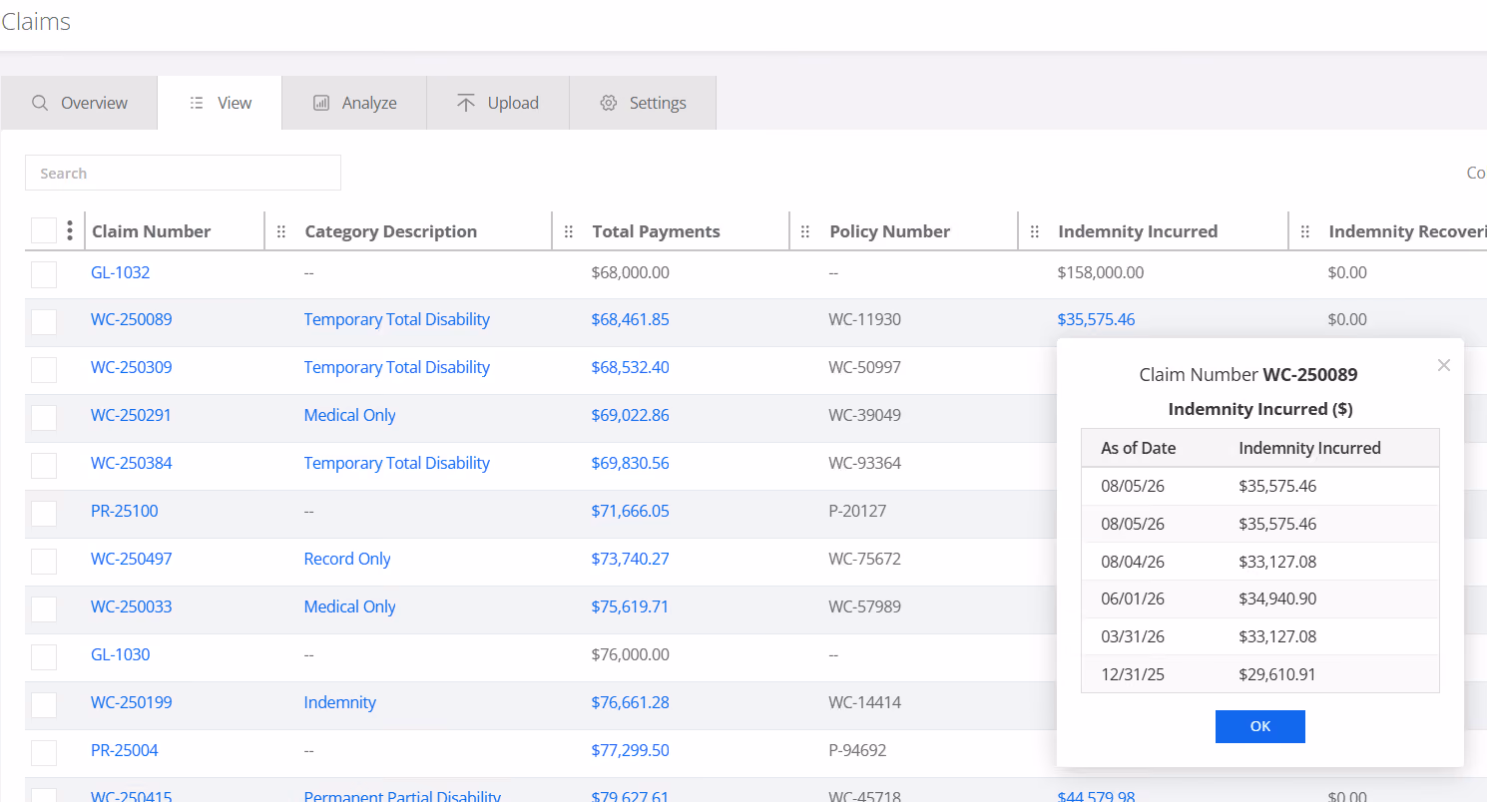Viewport: 1487px width, 802px height.
Task: Open claim WC-250309 link
Action: (x=131, y=367)
